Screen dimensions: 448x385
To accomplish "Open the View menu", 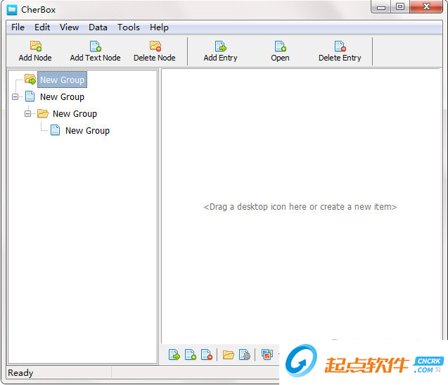I will 69,27.
